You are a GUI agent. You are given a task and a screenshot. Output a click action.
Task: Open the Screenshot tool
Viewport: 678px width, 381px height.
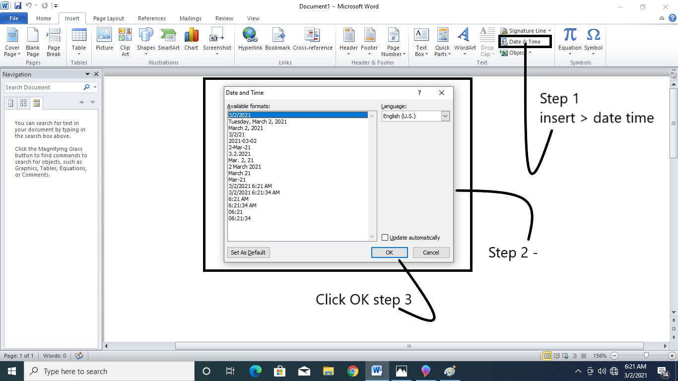click(x=217, y=43)
